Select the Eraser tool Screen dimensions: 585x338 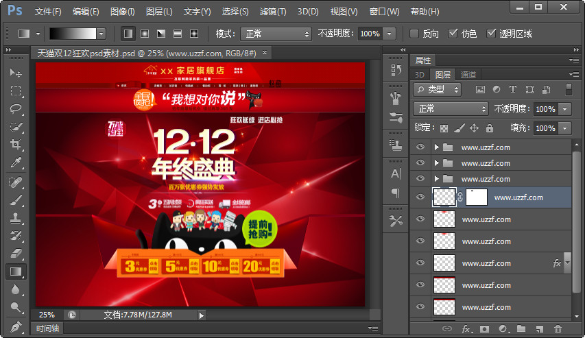coord(16,254)
